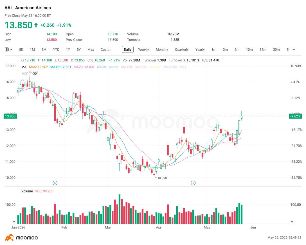Choose the 3m interval

tap(225, 49)
